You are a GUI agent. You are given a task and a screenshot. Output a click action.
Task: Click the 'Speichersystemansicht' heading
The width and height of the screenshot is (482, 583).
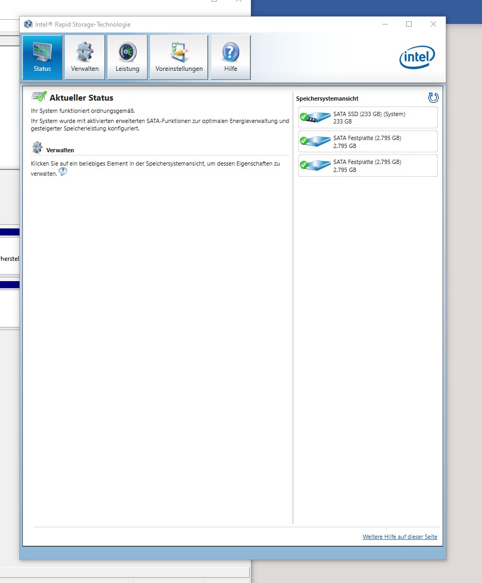point(328,98)
